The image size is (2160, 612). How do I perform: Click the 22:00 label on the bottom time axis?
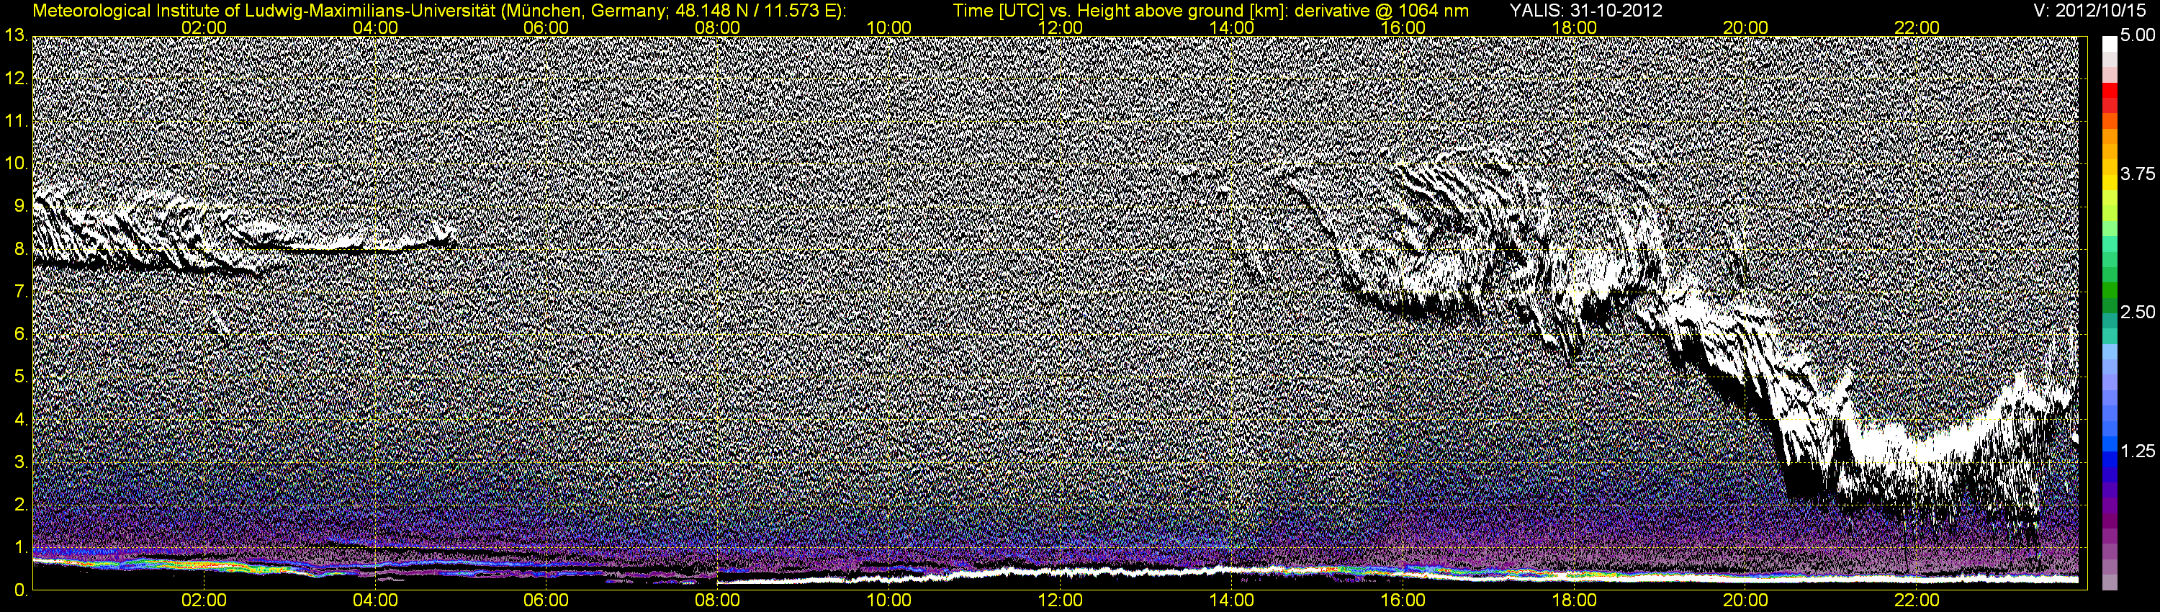coord(1917,601)
